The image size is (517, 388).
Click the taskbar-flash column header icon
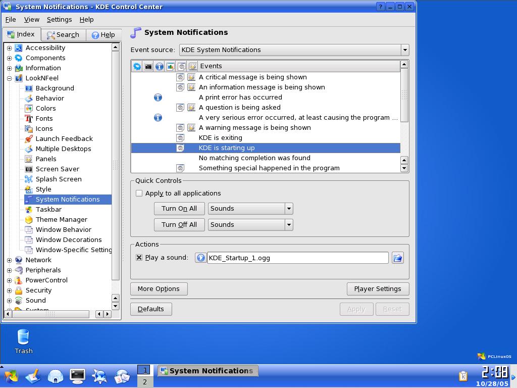click(x=193, y=66)
